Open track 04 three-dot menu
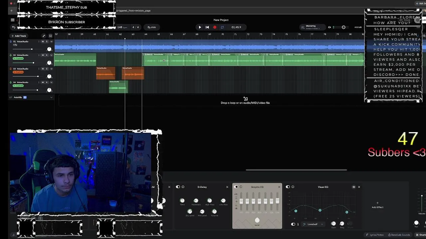 point(39,82)
